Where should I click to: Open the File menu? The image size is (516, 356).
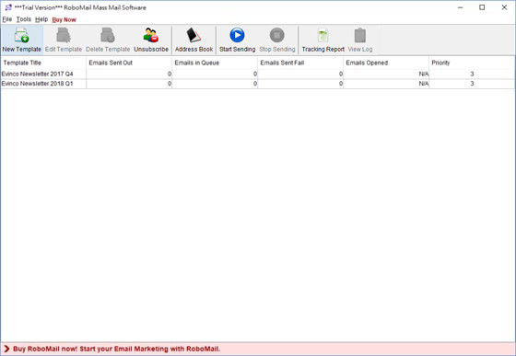pyautogui.click(x=7, y=19)
